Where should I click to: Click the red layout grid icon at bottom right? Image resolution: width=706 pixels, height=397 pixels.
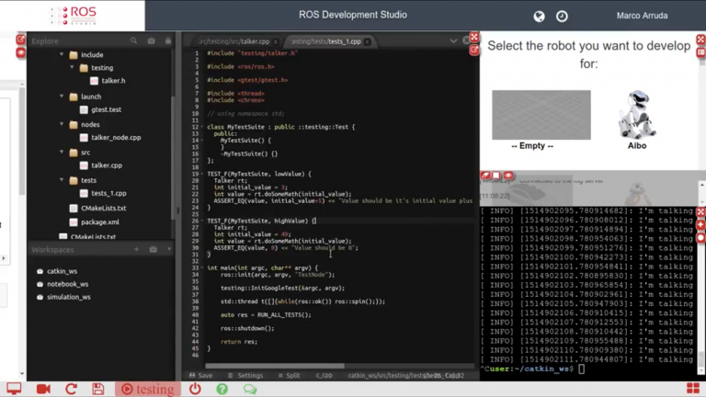pyautogui.click(x=693, y=389)
